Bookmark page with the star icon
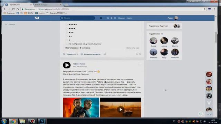The image size is (221, 124). 204,9
